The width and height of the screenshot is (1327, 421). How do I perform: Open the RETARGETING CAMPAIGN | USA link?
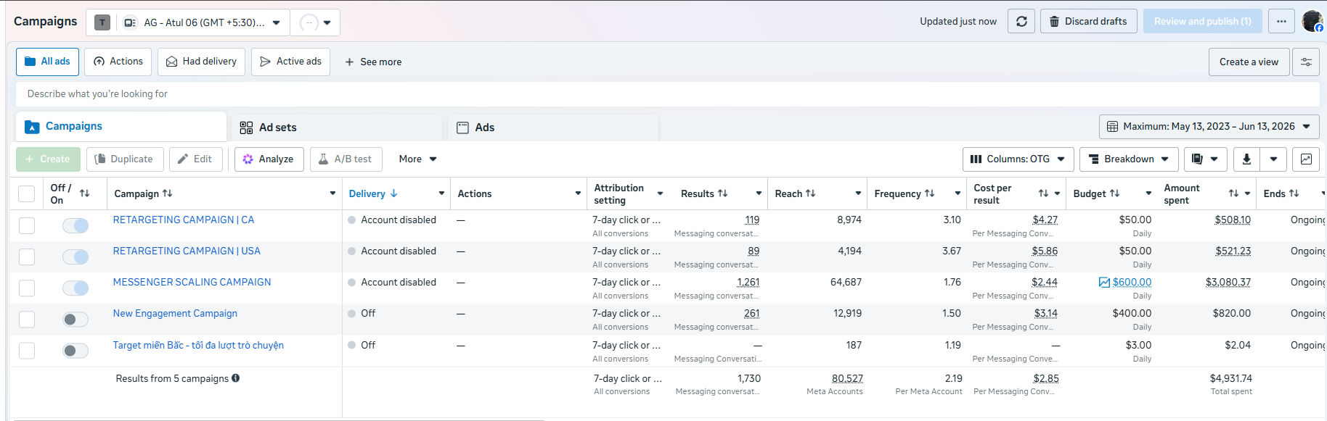point(187,251)
